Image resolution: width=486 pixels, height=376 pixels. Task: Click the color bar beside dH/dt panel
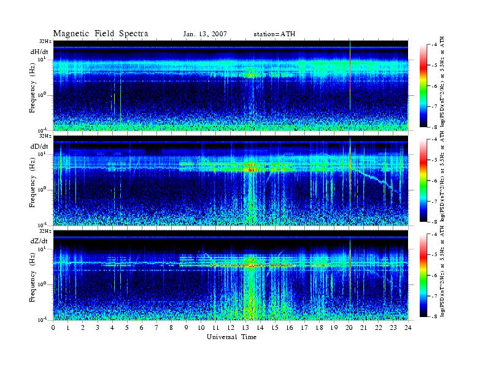coord(423,85)
